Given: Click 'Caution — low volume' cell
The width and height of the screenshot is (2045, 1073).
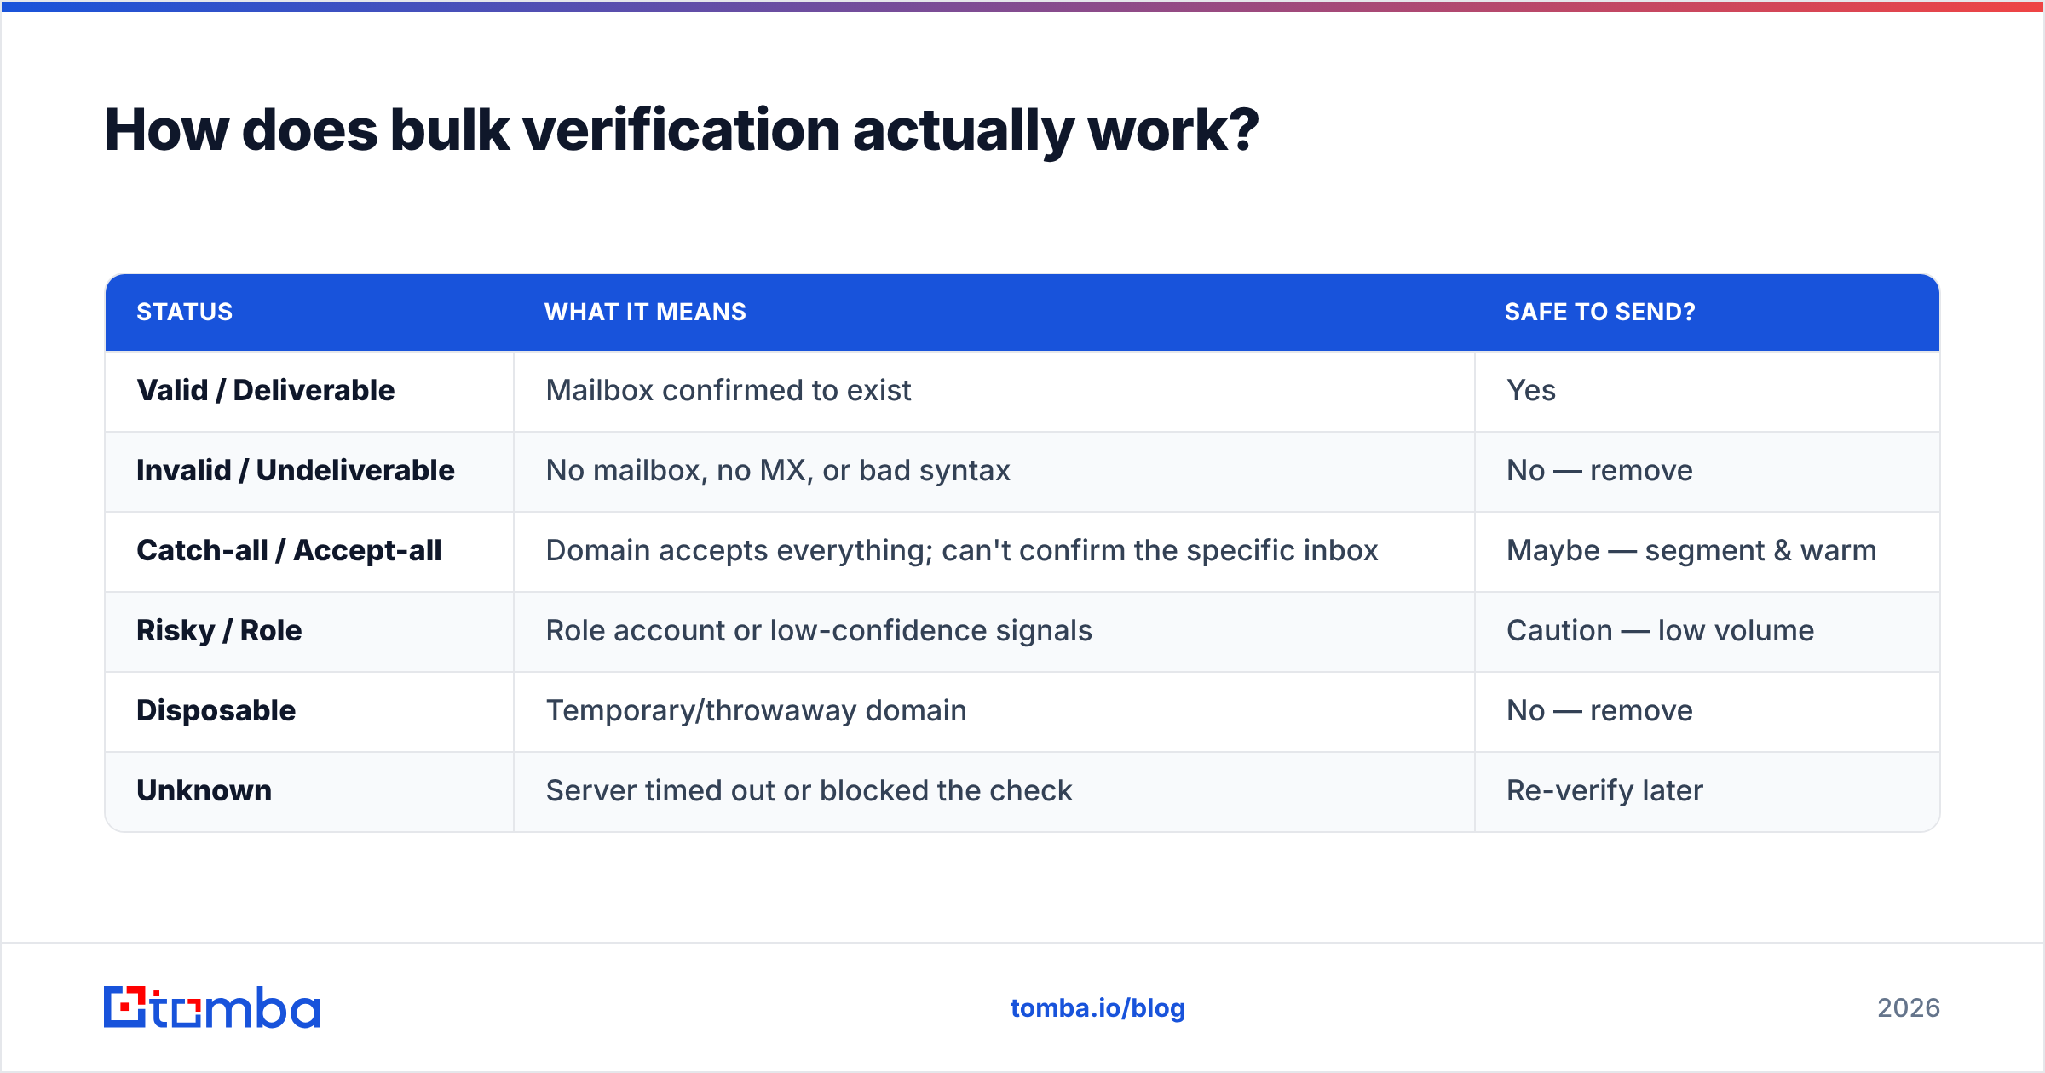Looking at the screenshot, I should click(x=1707, y=631).
